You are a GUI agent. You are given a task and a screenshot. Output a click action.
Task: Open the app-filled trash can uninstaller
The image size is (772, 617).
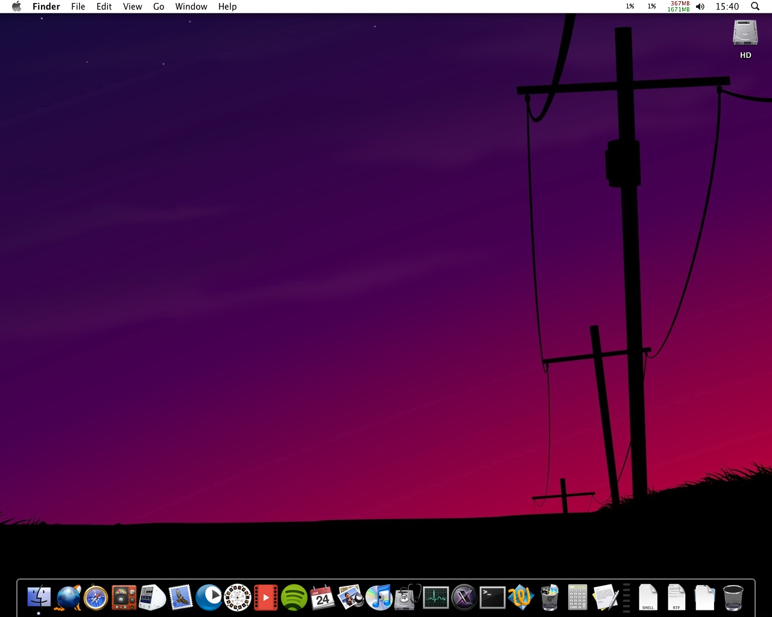(x=549, y=598)
